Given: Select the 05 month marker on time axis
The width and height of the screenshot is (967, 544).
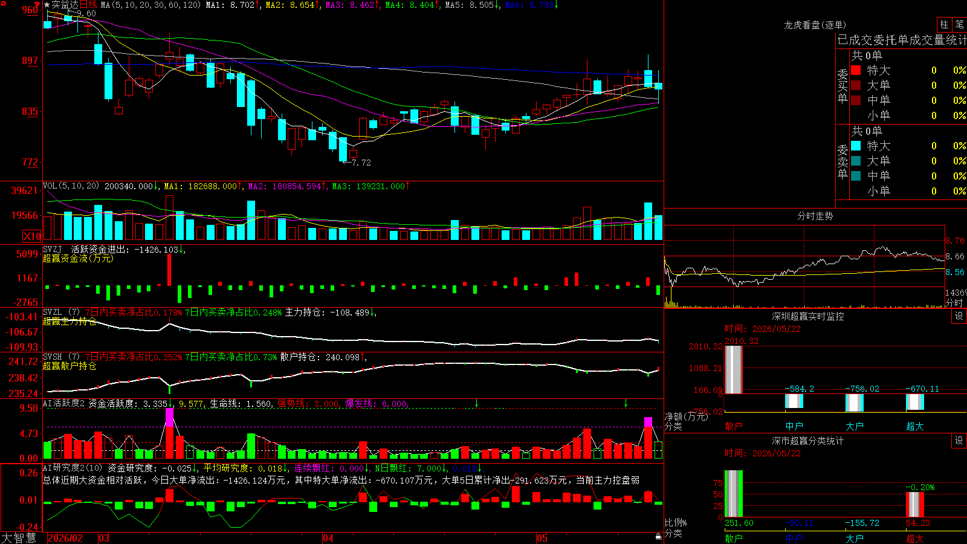Looking at the screenshot, I should [x=542, y=538].
